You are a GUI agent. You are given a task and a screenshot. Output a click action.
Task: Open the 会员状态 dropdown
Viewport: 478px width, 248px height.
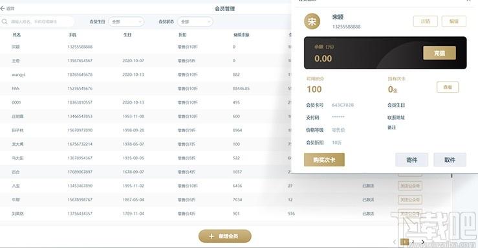point(195,21)
